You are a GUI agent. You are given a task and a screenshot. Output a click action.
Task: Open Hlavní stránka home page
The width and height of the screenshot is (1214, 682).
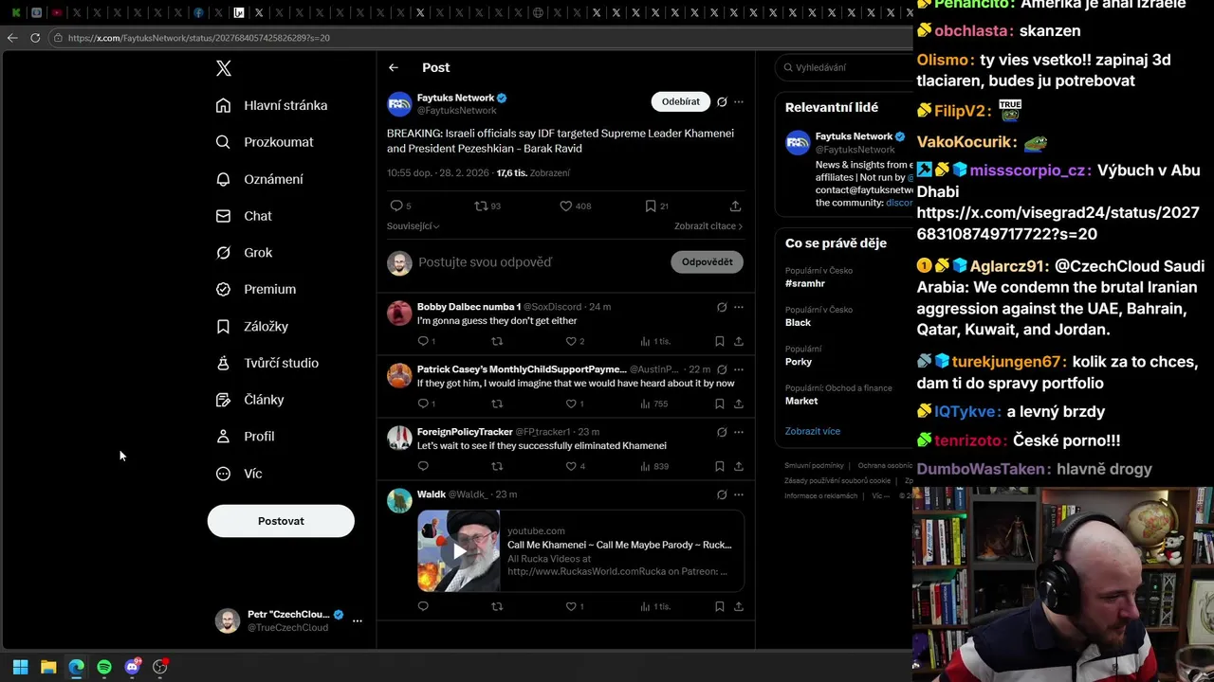pyautogui.click(x=272, y=105)
